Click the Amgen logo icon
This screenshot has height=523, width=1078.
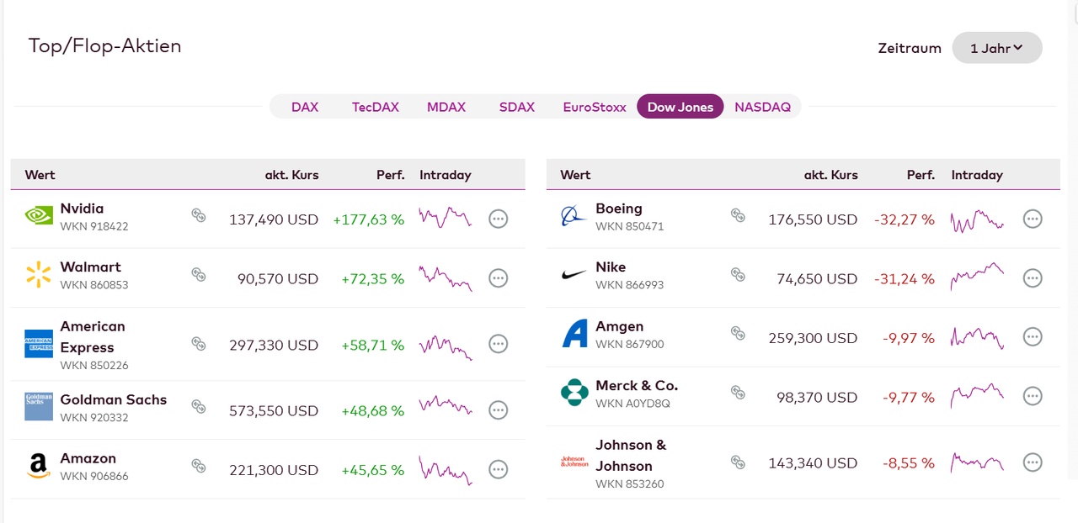(x=574, y=334)
